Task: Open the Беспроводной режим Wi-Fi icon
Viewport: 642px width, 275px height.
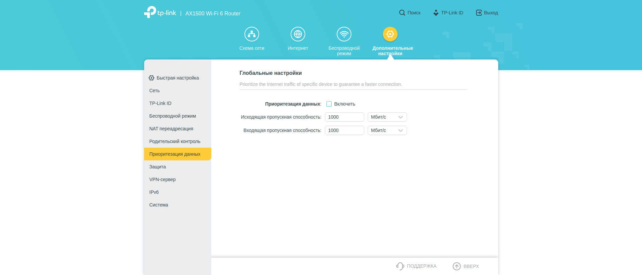Action: (344, 34)
